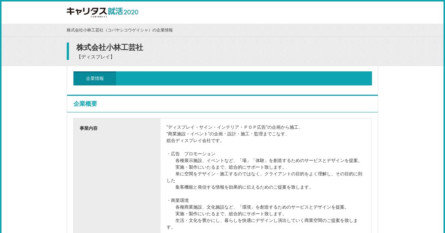Click the 事業内容 row label
The width and height of the screenshot is (445, 233).
[x=89, y=128]
